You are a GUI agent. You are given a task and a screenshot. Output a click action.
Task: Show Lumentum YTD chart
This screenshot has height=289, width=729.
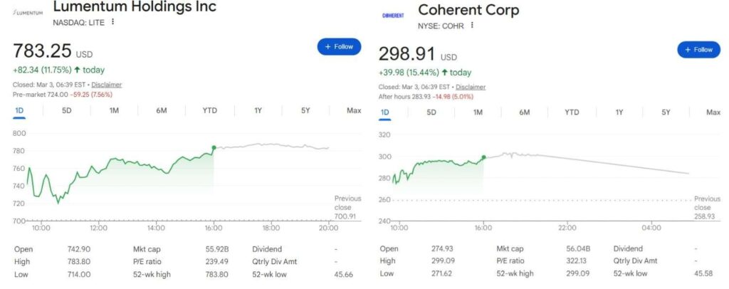(210, 110)
